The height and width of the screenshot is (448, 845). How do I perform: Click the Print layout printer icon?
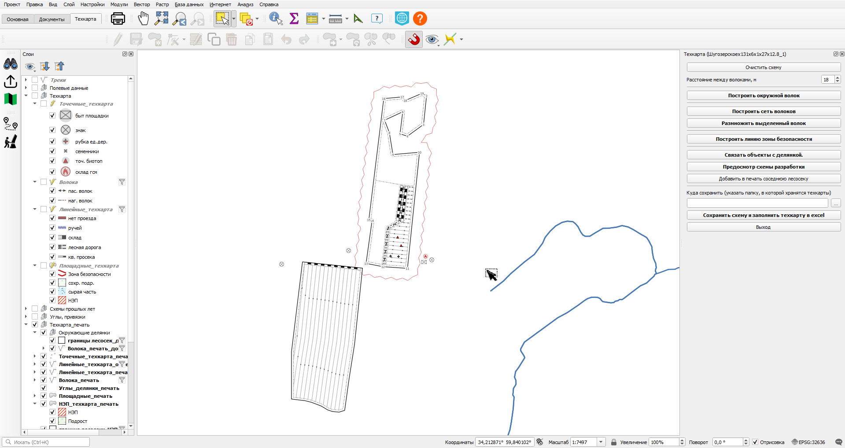[118, 18]
